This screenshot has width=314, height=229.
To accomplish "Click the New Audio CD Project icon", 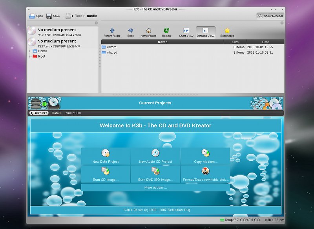I will coord(155,153).
